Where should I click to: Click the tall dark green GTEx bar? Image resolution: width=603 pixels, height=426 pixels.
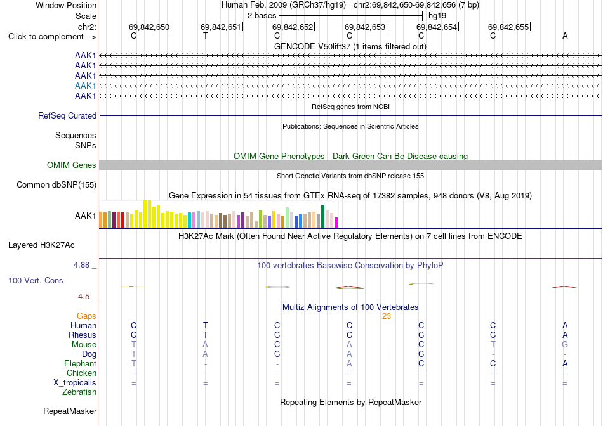pyautogui.click(x=323, y=216)
